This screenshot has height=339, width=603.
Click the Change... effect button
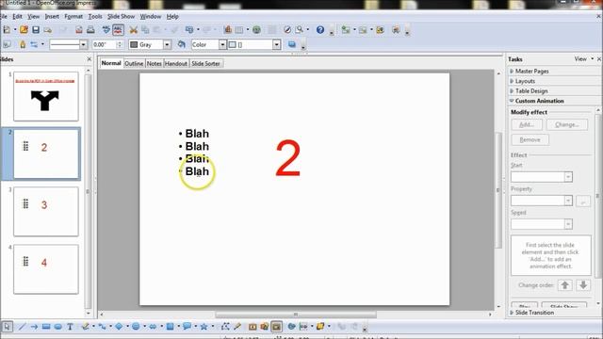tap(567, 124)
